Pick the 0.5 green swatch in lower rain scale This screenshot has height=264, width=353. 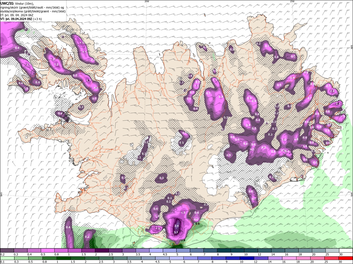click(35, 258)
